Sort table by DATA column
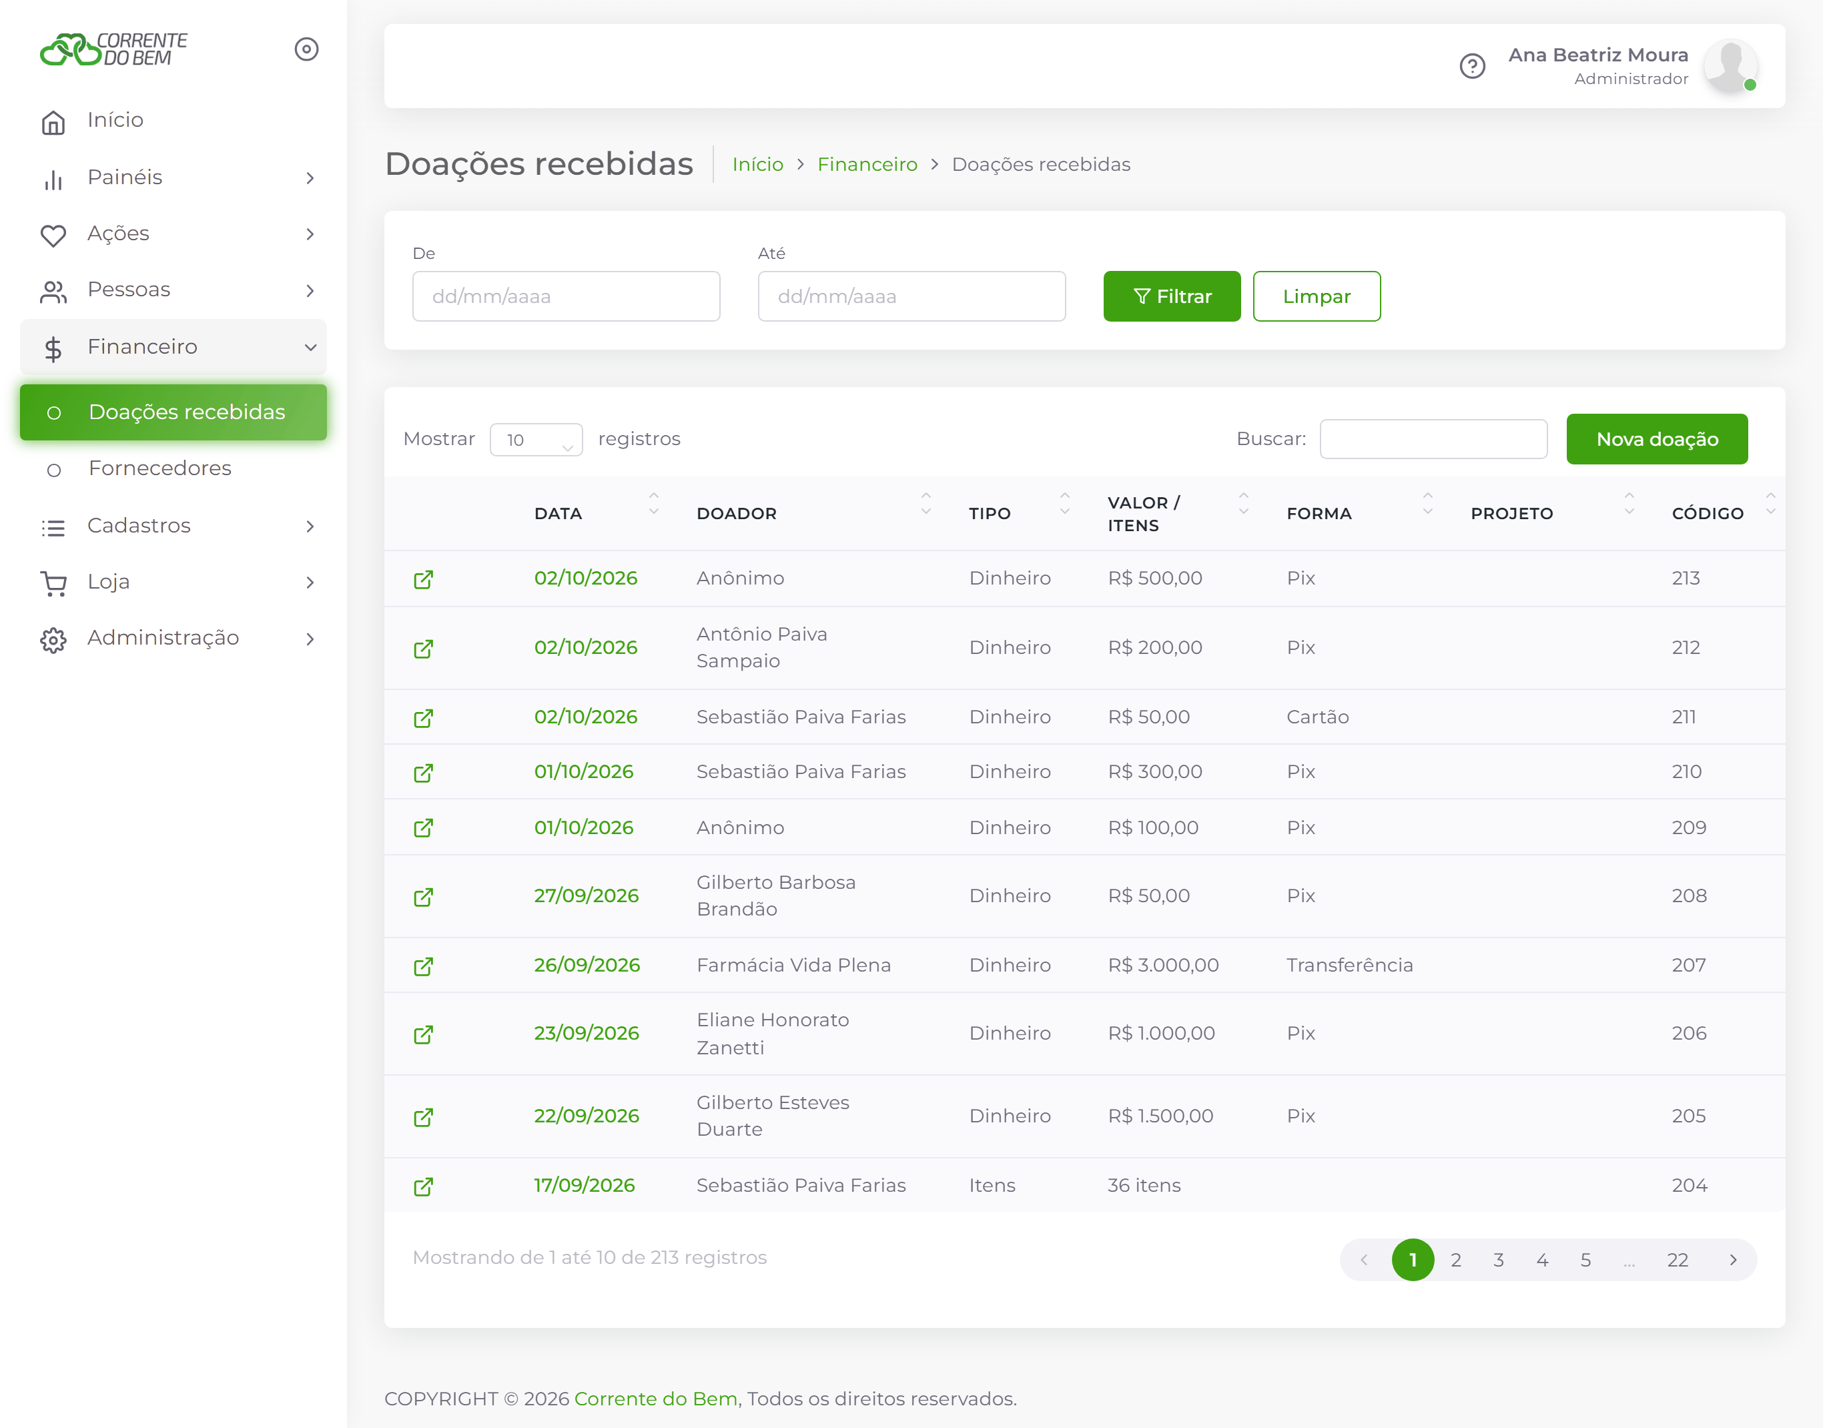 pyautogui.click(x=597, y=513)
